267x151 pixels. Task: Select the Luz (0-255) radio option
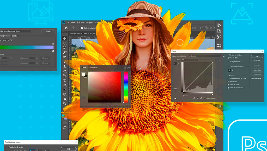(229, 58)
